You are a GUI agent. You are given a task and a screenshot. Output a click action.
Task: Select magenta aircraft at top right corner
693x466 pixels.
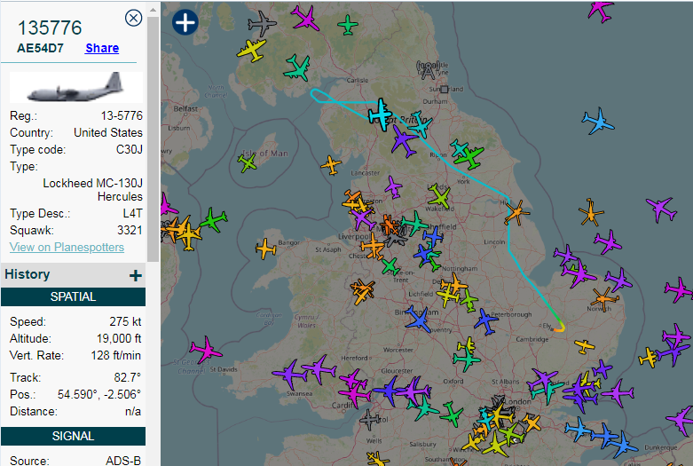pyautogui.click(x=601, y=10)
